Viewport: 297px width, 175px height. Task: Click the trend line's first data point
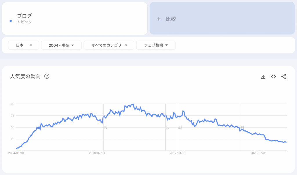[x=17, y=148]
